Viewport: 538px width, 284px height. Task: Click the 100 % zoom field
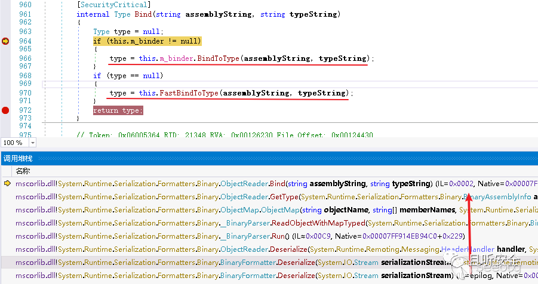tap(14, 143)
